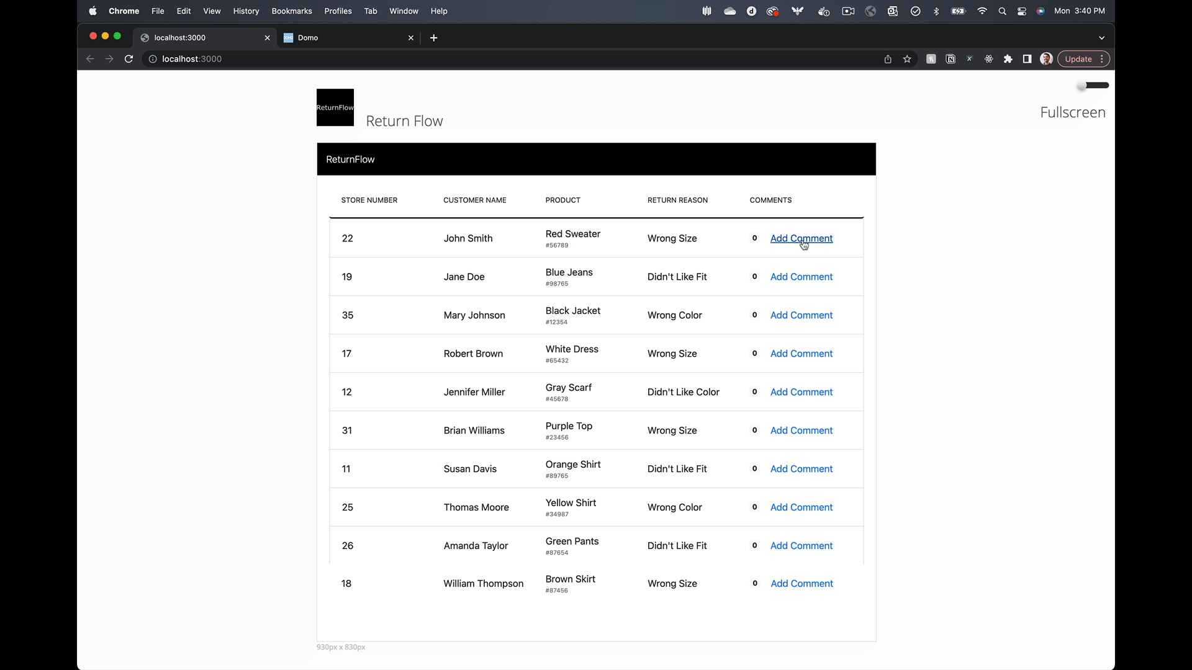
Task: Add Comment for William Thompson's Brown Skirt
Action: (x=801, y=583)
